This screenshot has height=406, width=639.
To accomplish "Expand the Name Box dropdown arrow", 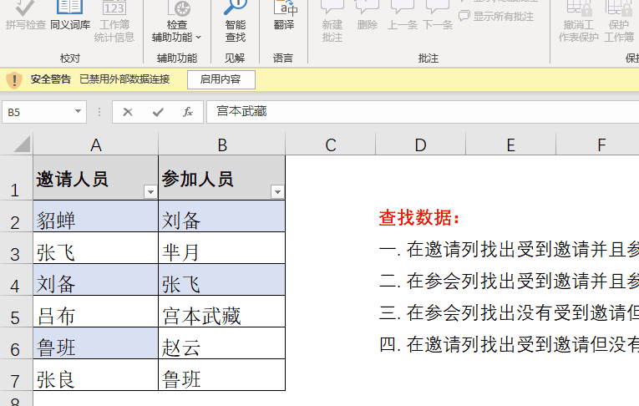I will click(x=79, y=112).
